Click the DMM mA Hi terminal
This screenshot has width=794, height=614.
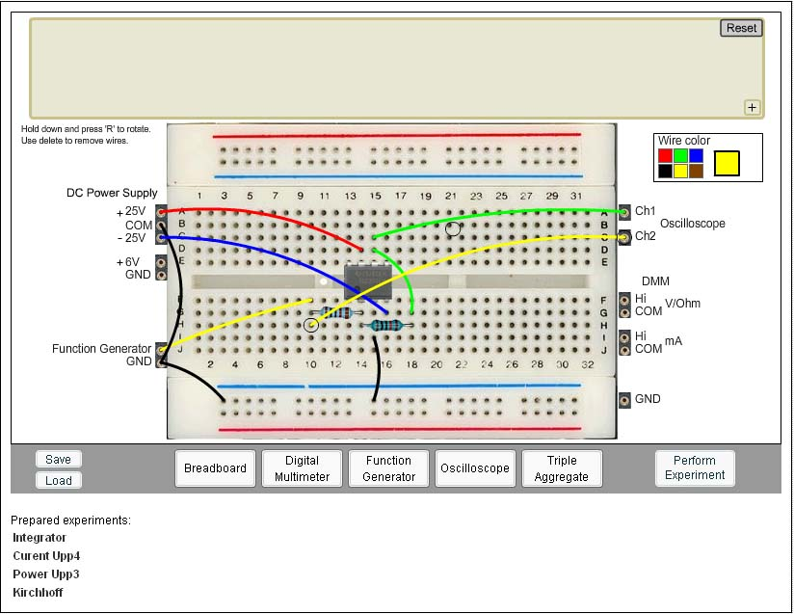click(x=624, y=337)
